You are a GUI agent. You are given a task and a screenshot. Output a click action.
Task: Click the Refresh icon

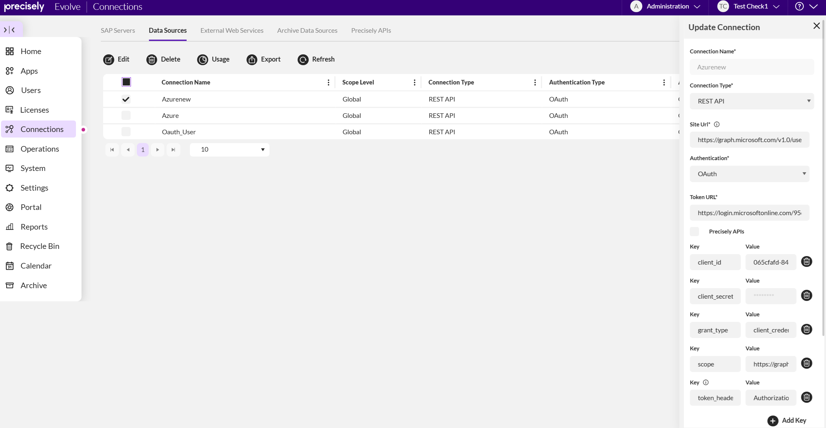click(x=303, y=60)
